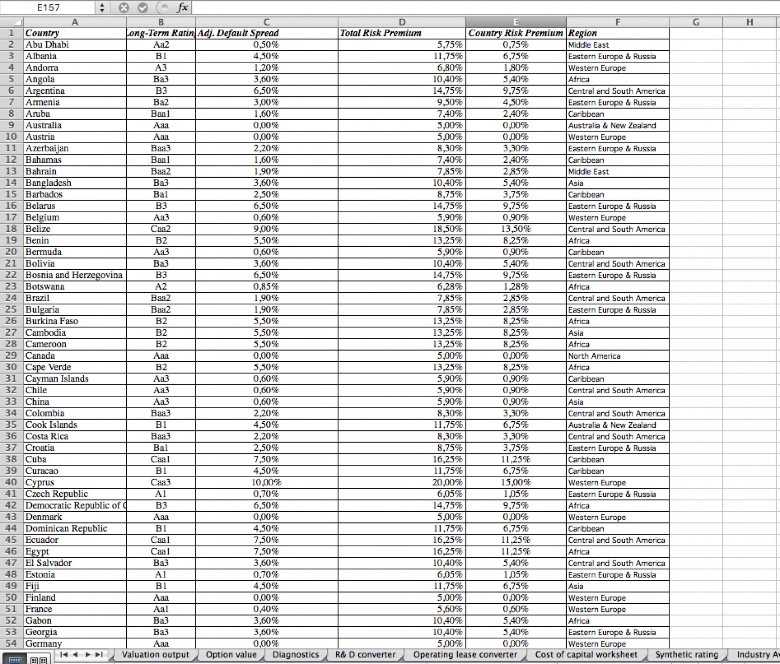This screenshot has width=780, height=664.
Task: Jump to the last sheet tab arrow
Action: pos(99,654)
